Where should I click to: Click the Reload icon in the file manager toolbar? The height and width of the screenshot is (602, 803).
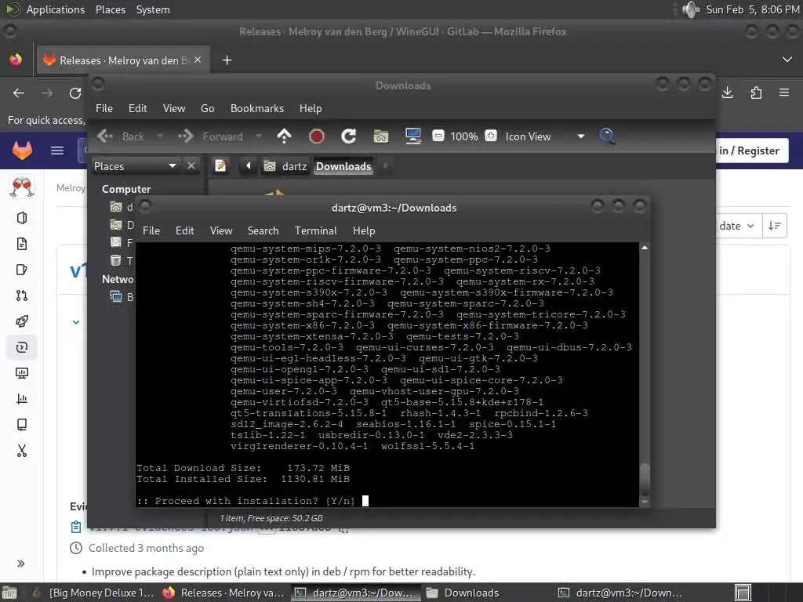pos(349,136)
